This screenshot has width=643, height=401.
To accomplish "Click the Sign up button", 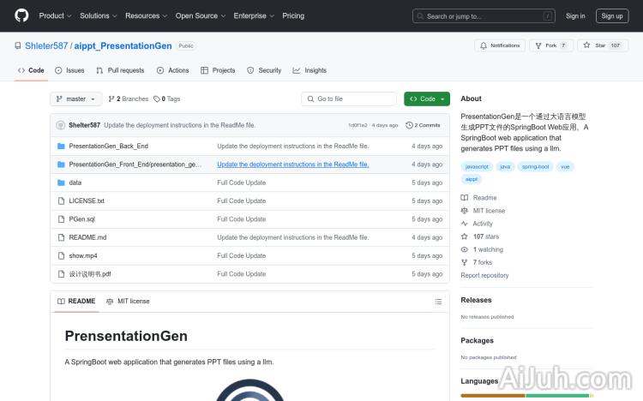I will (x=612, y=15).
